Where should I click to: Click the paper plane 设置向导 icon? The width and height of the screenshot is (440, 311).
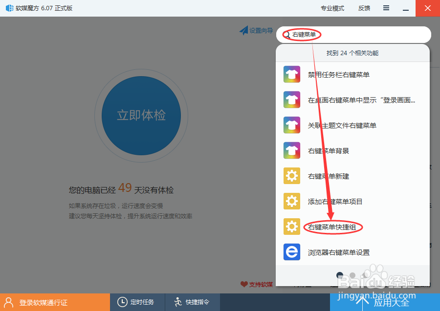tap(244, 31)
